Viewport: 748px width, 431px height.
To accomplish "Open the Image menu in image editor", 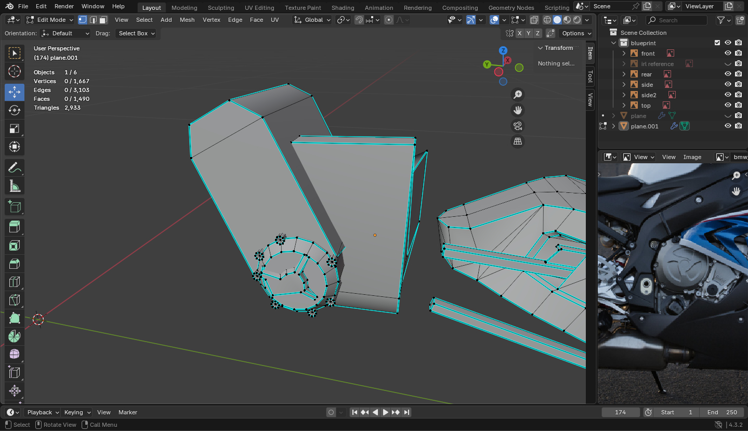I will click(692, 157).
